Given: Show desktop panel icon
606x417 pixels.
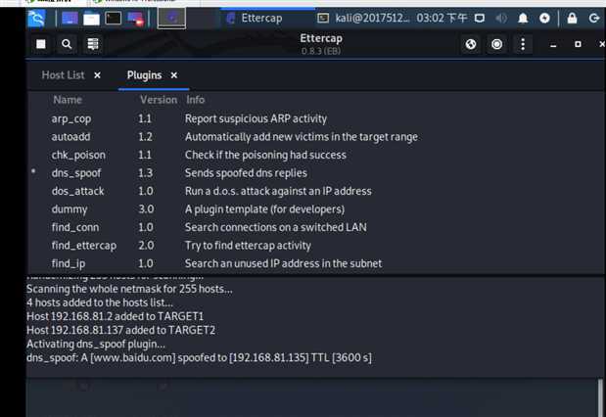Looking at the screenshot, I should [70, 19].
